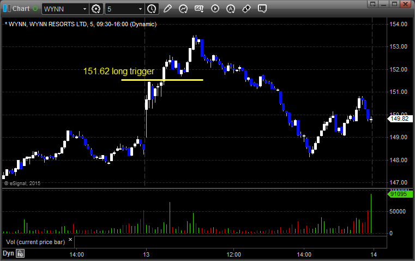Image resolution: width=415 pixels, height=261 pixels.
Task: Expand the interval 5 dropdown arrow
Action: 140,9
